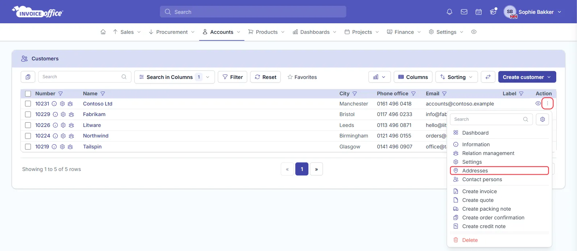577x251 pixels.
Task: Open the Contoso Ltd customer link
Action: [98, 104]
